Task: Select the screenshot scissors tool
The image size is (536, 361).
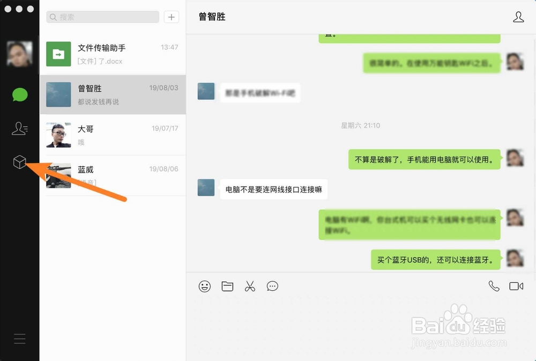Action: [250, 286]
